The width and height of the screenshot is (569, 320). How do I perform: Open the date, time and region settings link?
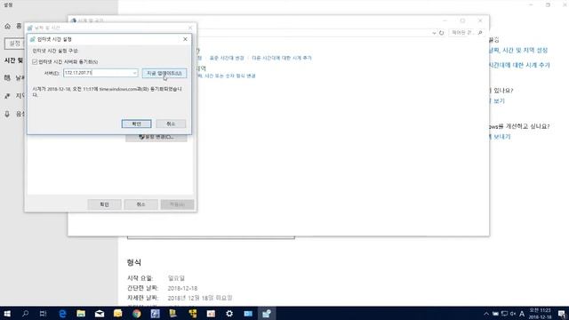(x=518, y=51)
